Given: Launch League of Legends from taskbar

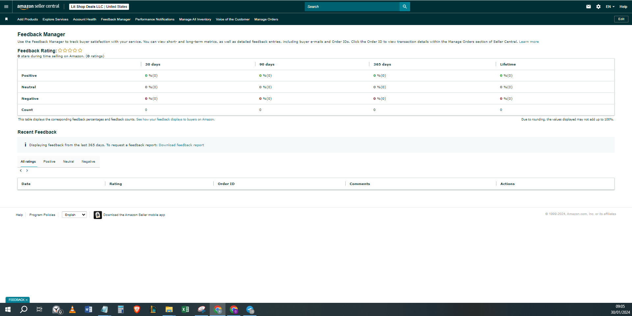Looking at the screenshot, I should click(153, 309).
